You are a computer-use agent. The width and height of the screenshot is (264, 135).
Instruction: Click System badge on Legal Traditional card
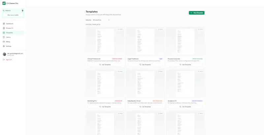[x=160, y=29]
